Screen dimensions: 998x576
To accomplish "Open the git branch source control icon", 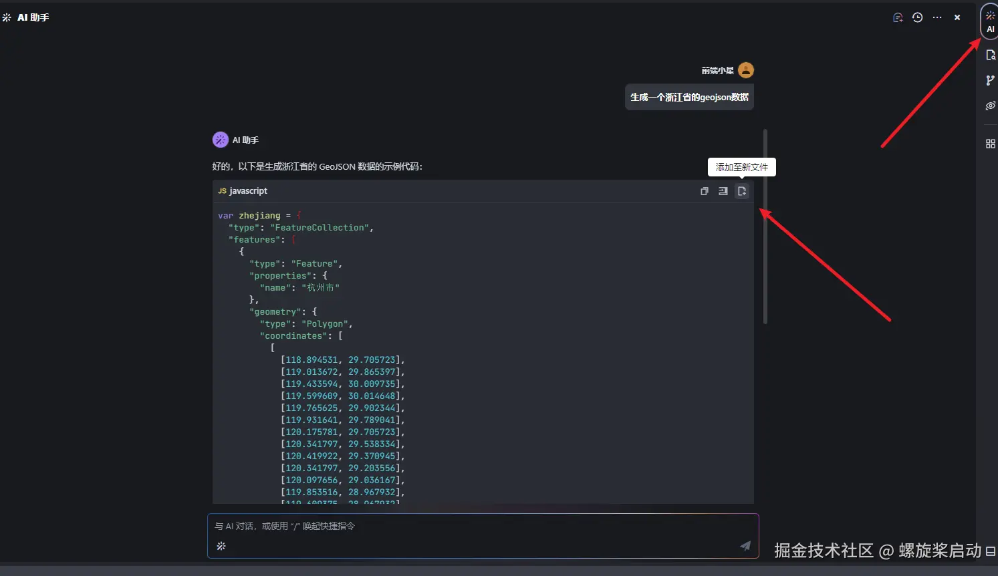I will (991, 80).
